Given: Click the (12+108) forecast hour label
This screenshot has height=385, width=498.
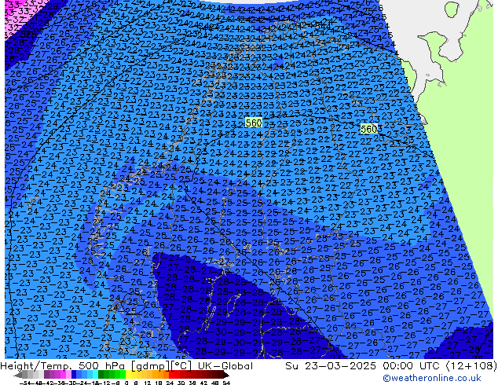Looking at the screenshot, I should [472, 366].
